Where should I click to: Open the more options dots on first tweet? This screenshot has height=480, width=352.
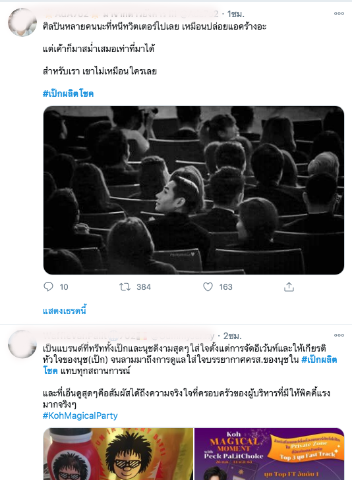(339, 13)
